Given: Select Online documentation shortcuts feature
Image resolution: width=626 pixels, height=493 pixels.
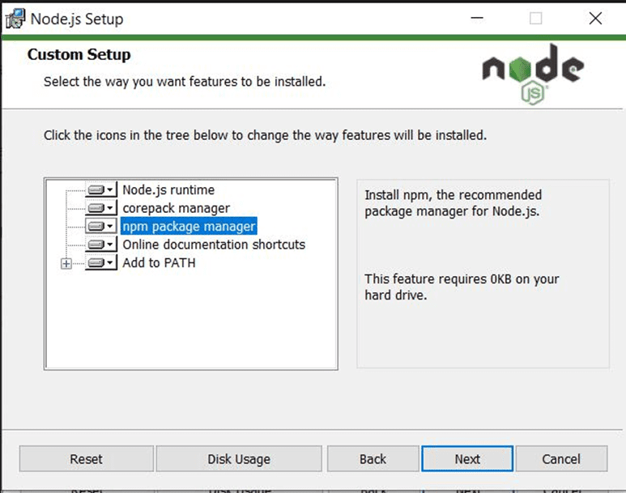Looking at the screenshot, I should 214,244.
